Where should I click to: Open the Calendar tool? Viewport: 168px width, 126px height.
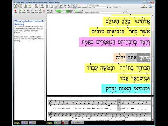point(36,6)
